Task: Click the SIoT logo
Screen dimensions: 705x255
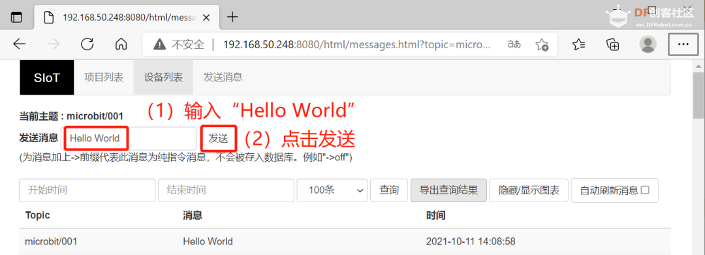Action: pos(47,78)
